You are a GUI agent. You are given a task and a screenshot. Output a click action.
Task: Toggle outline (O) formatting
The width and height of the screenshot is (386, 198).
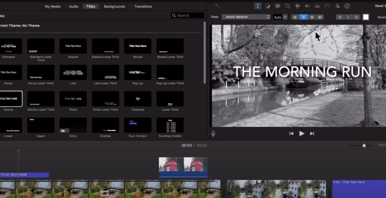[356, 17]
